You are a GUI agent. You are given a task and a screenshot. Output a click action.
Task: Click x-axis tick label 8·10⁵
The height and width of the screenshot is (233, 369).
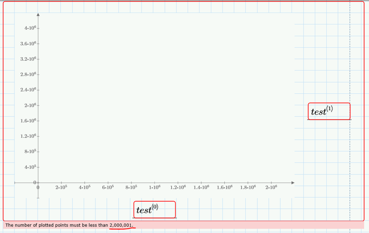coord(131,187)
